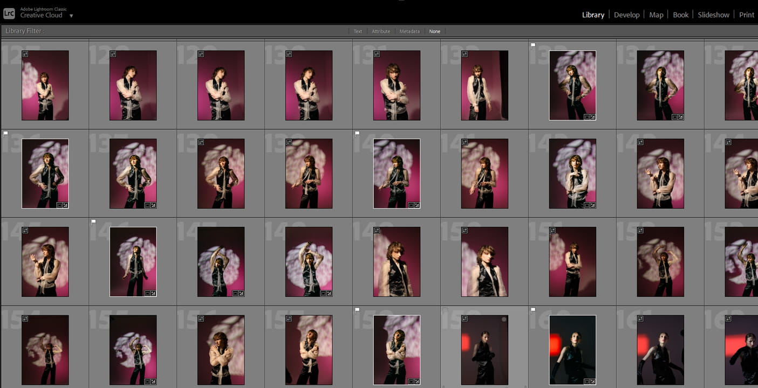
Task: Set the library filter to None
Action: 435,31
